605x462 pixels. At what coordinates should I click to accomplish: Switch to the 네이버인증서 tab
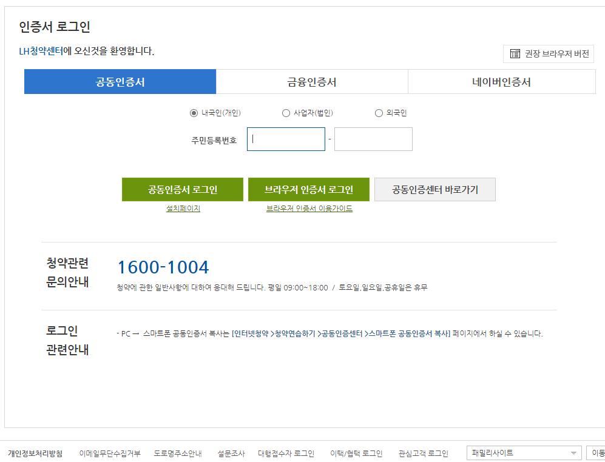click(501, 81)
